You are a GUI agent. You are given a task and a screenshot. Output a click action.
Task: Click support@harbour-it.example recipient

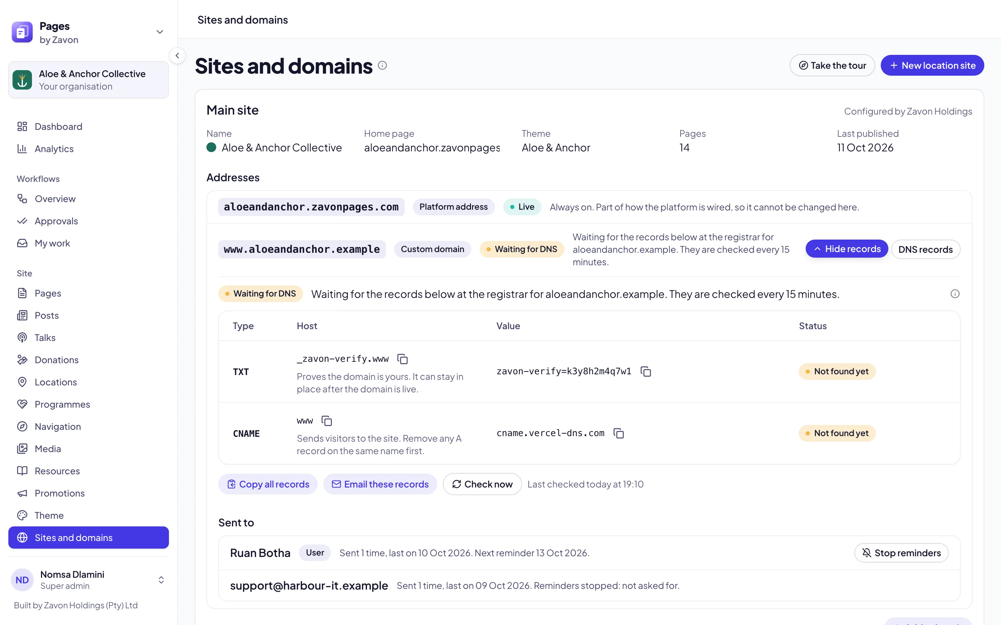tap(309, 586)
